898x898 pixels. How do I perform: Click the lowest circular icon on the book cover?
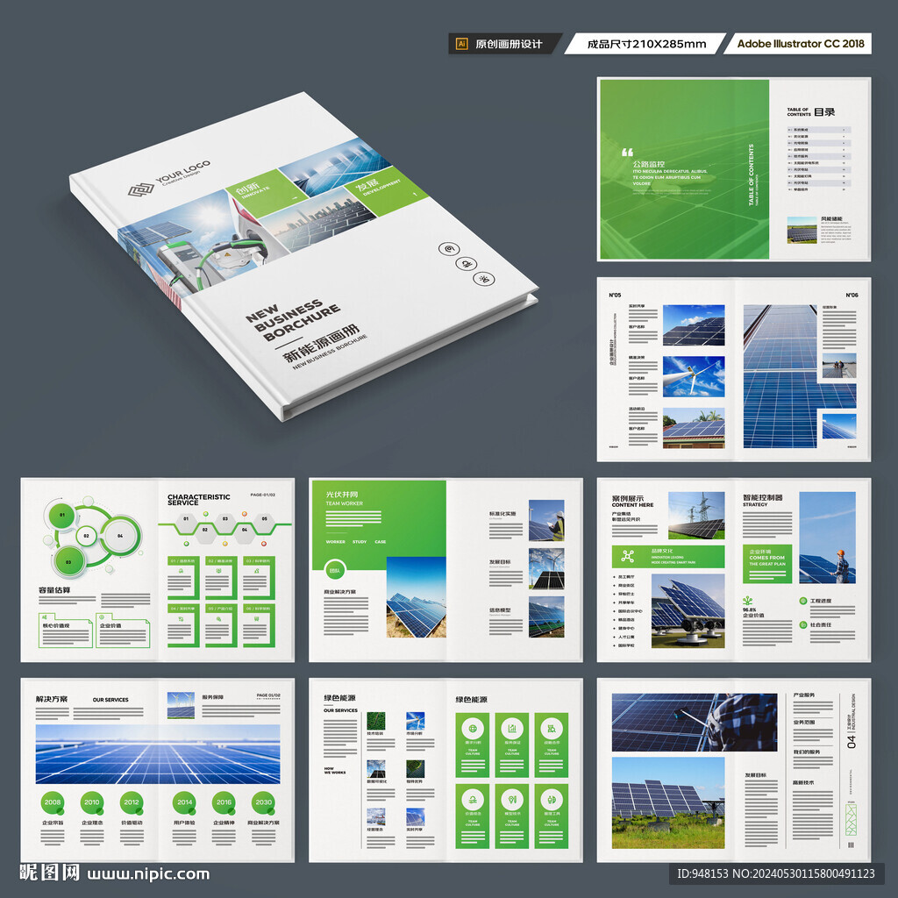coord(484,279)
